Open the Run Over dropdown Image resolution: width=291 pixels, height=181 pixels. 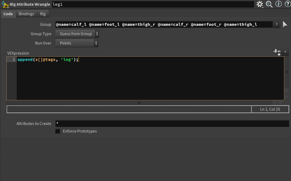pyautogui.click(x=77, y=43)
